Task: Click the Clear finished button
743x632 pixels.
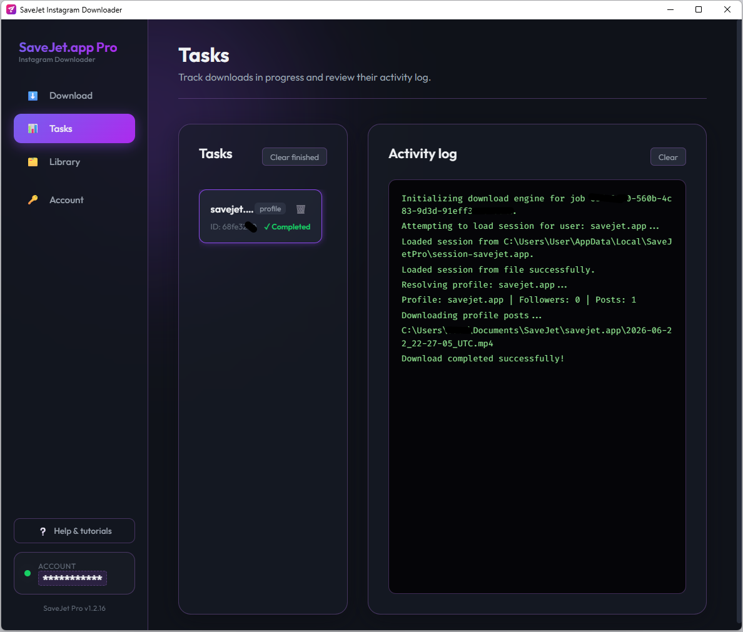Action: [295, 157]
